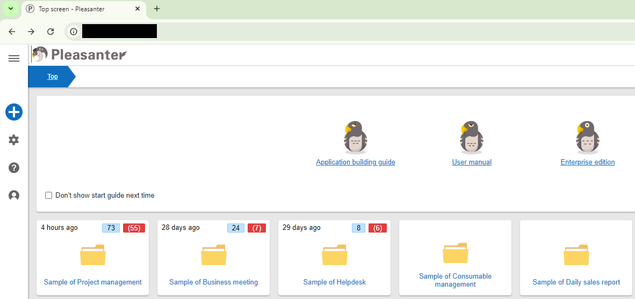Click the '29 days ago' timestamp
The width and height of the screenshot is (635, 299).
coord(301,228)
